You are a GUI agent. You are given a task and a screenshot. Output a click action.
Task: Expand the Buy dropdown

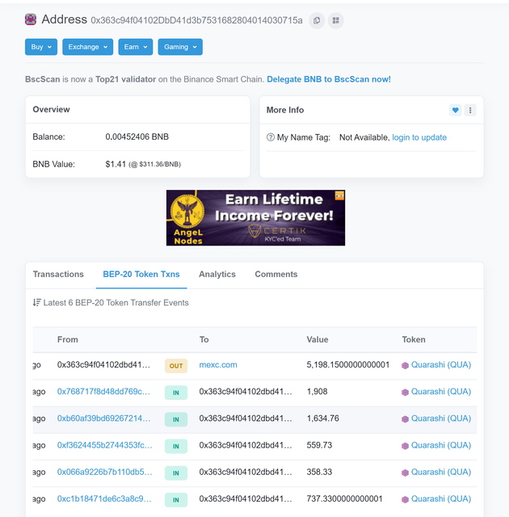(x=41, y=47)
